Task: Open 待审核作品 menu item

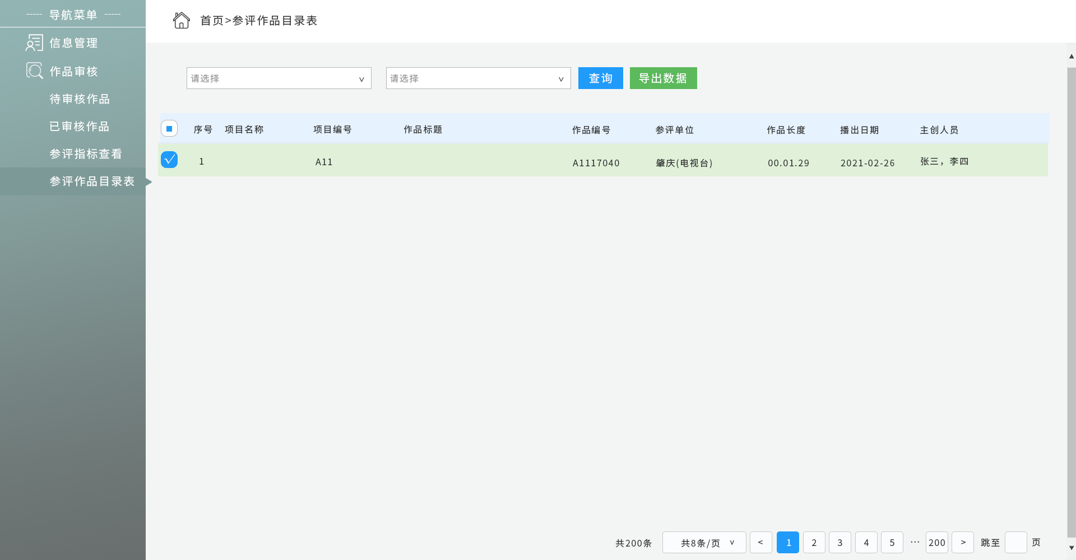Action: [80, 99]
